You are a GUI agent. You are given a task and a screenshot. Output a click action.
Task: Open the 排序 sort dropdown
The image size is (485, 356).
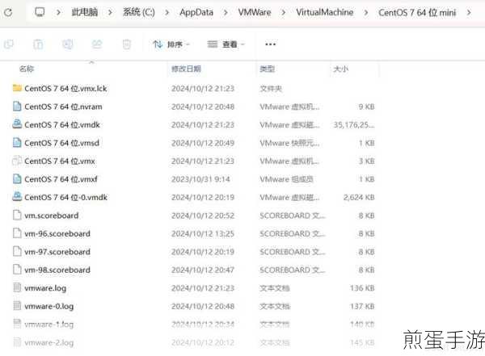click(171, 44)
